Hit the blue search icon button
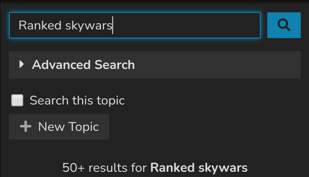The height and width of the screenshot is (177, 309). [284, 25]
